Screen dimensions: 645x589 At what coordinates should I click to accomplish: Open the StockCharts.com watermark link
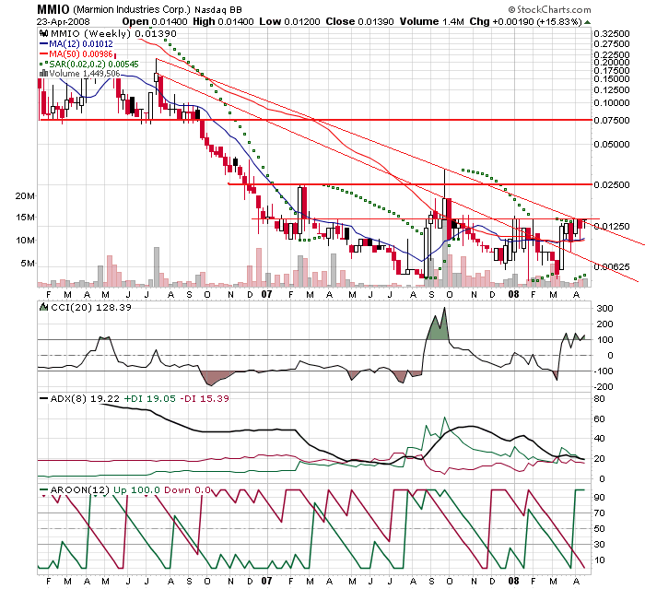click(x=549, y=9)
